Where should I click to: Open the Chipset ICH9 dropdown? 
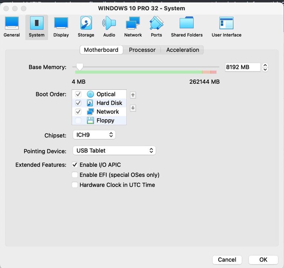94,135
